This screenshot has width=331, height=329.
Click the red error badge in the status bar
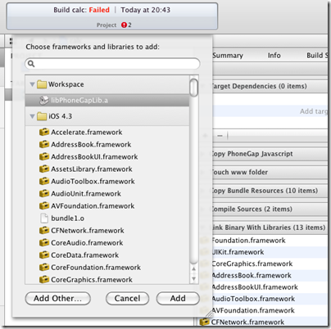(124, 25)
